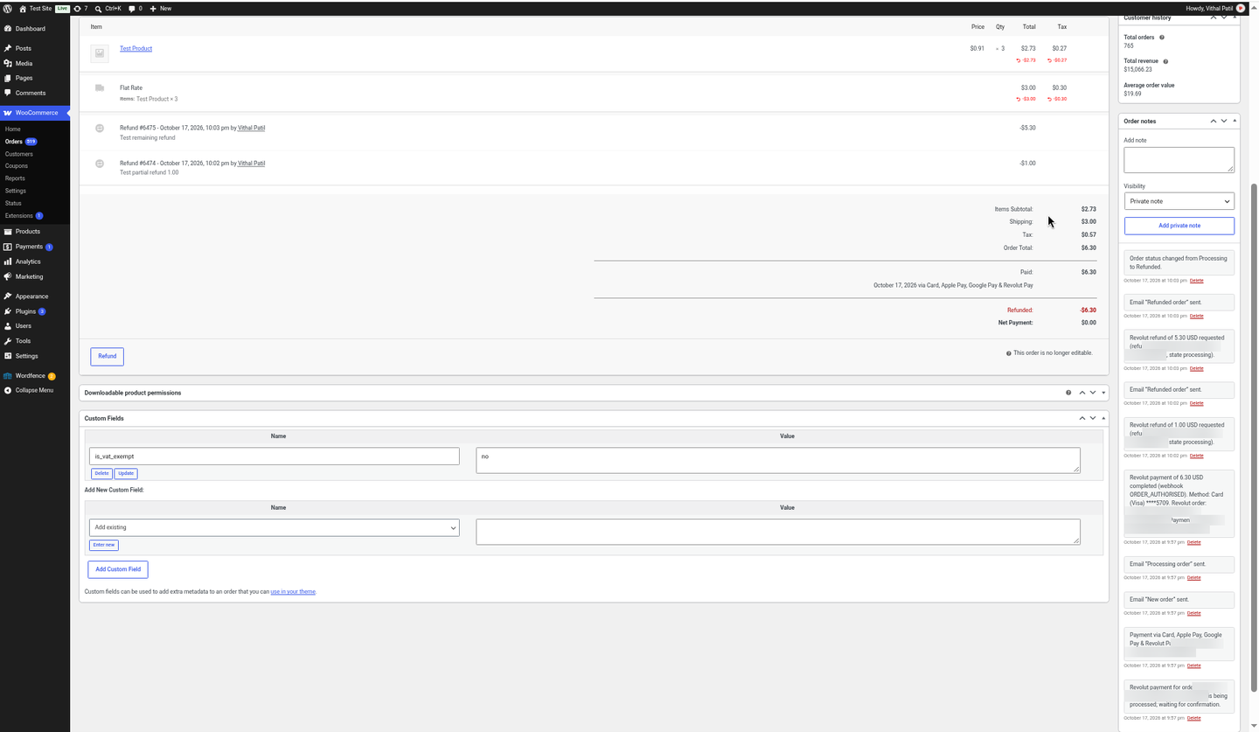Open the Appearance sidebar icon
The image size is (1259, 732).
tap(8, 296)
